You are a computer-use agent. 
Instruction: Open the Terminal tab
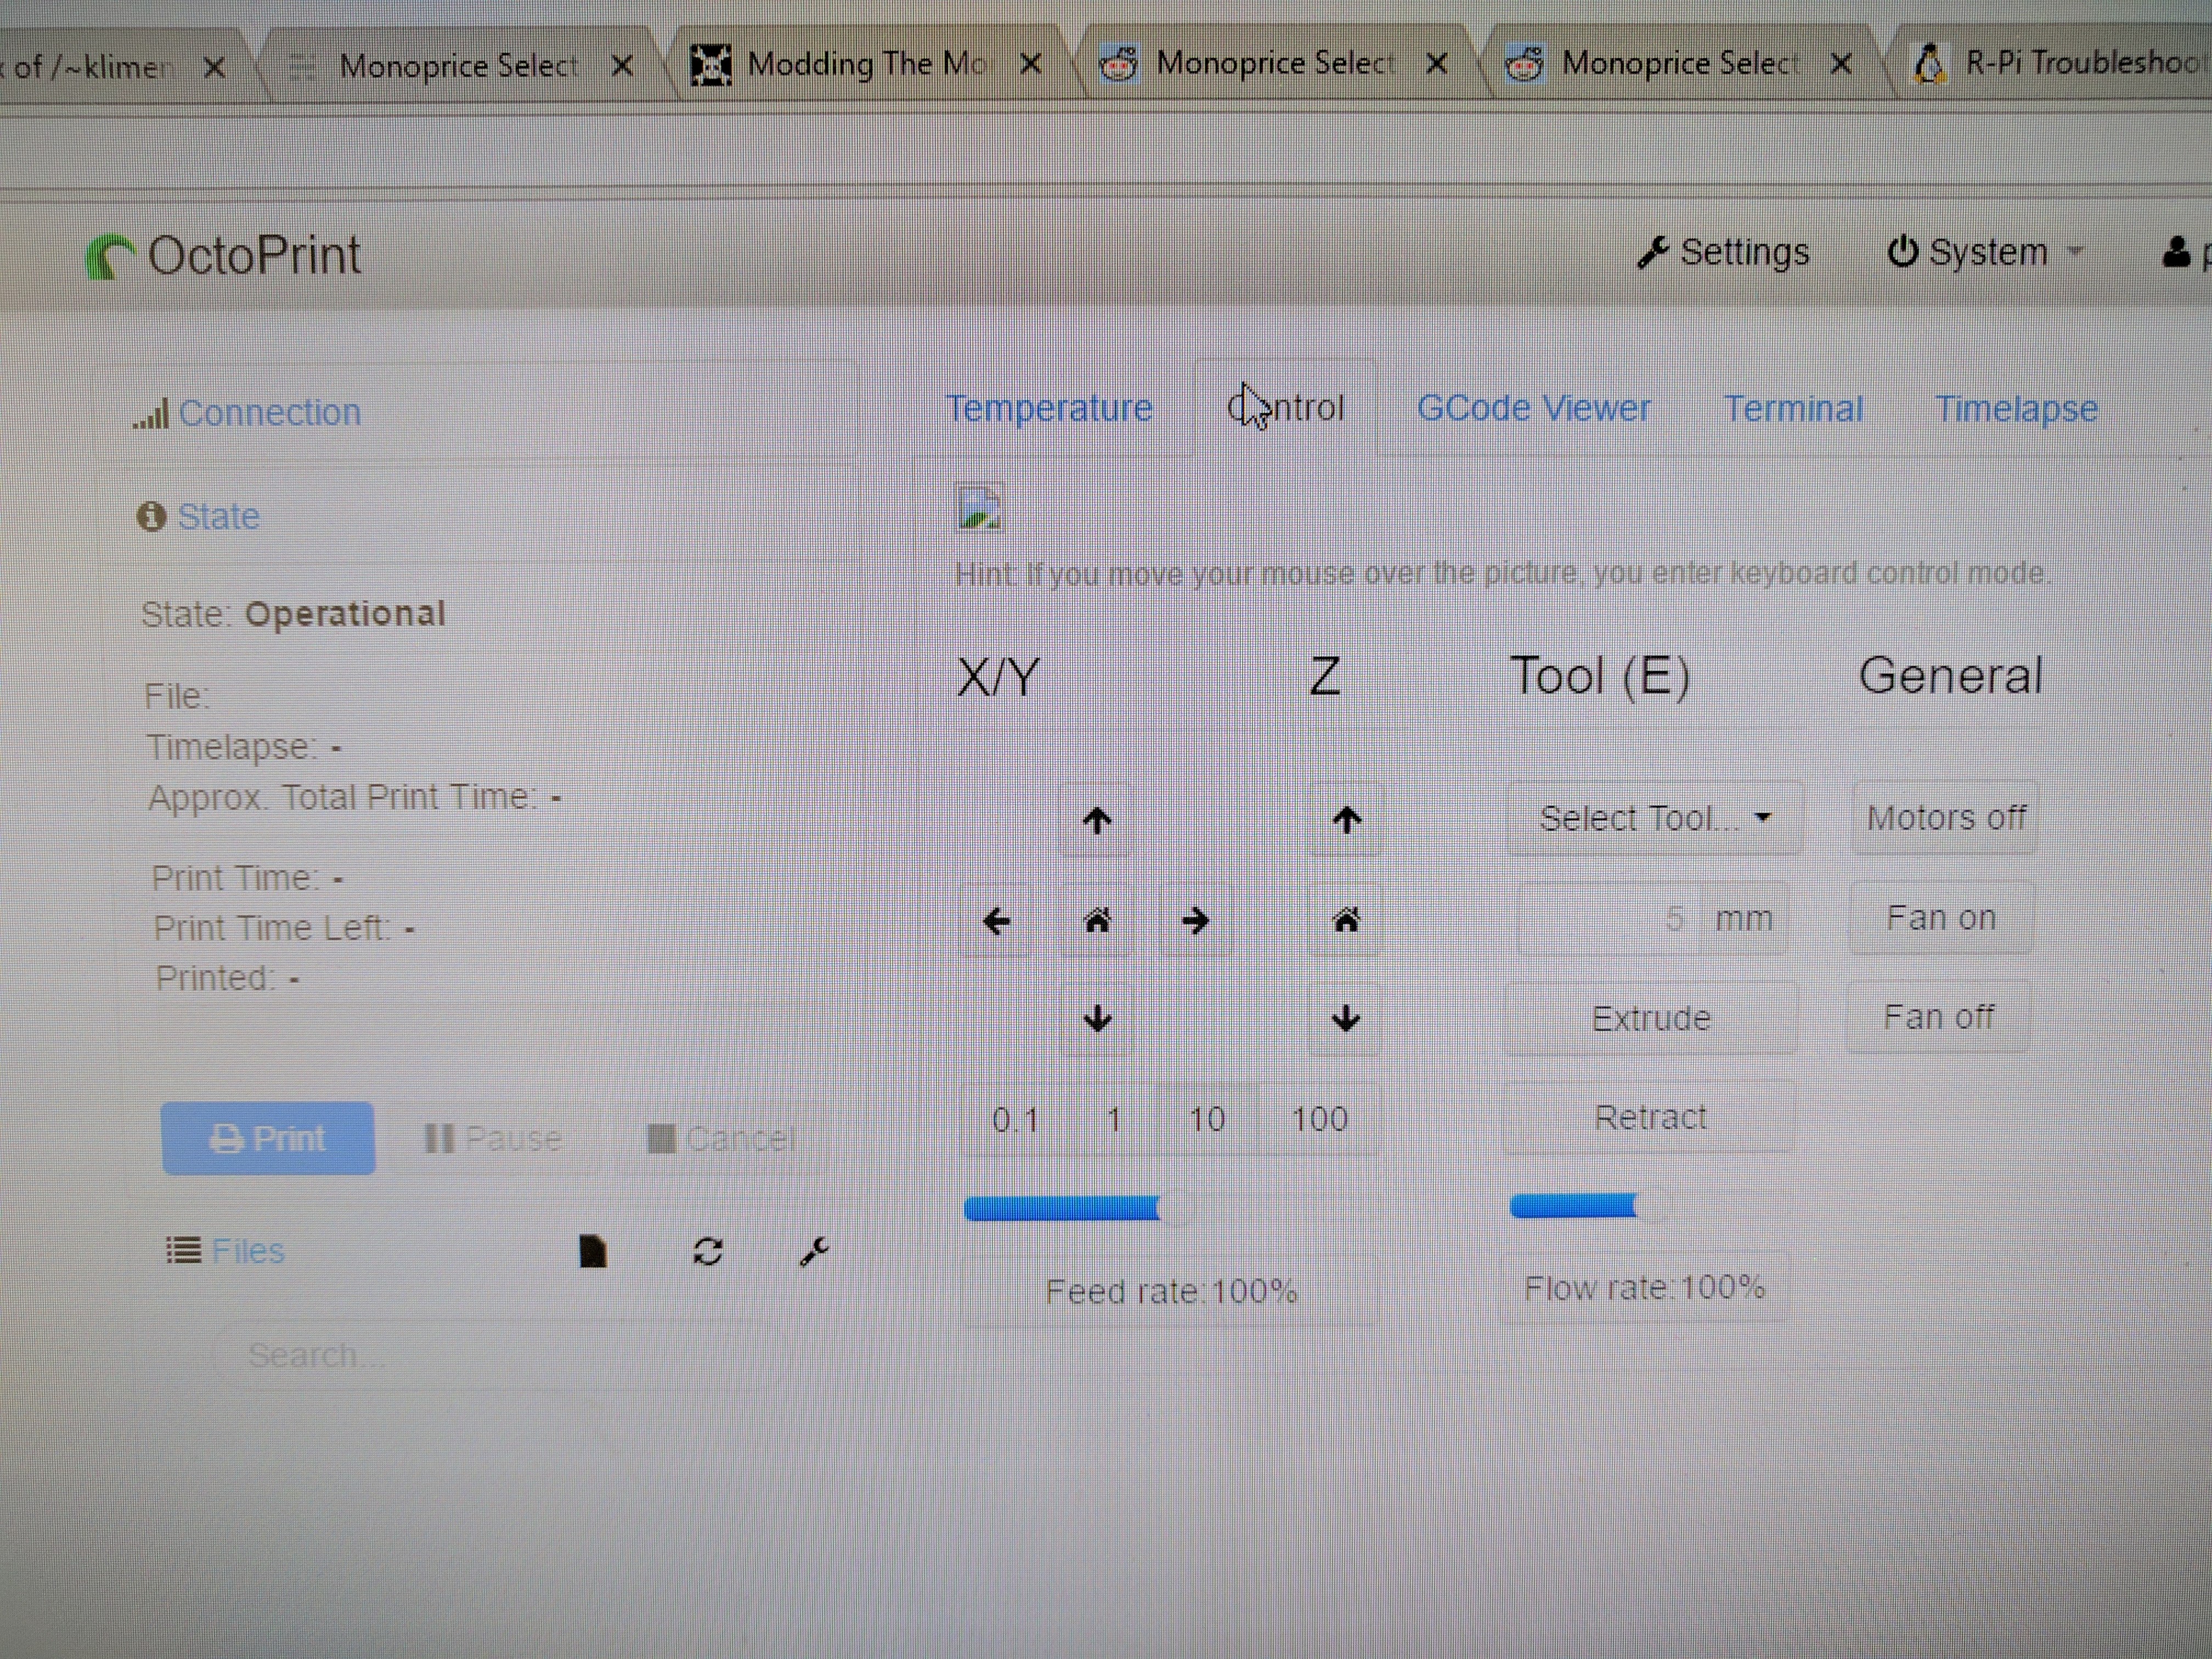(x=1793, y=408)
